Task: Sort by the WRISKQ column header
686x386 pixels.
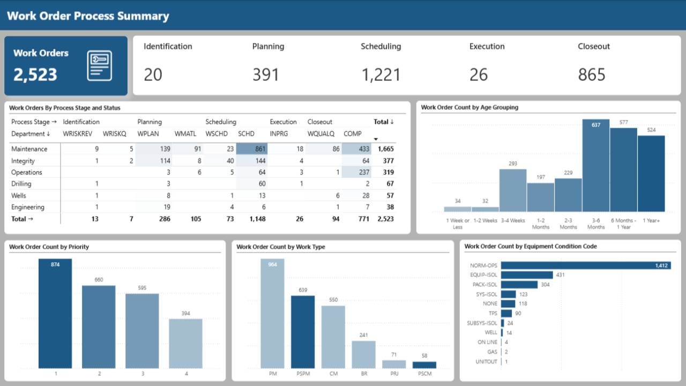Action: coord(115,133)
